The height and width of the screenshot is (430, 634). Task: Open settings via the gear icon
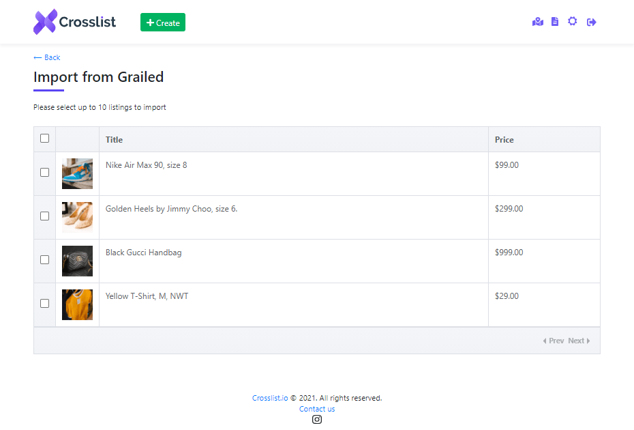point(572,21)
